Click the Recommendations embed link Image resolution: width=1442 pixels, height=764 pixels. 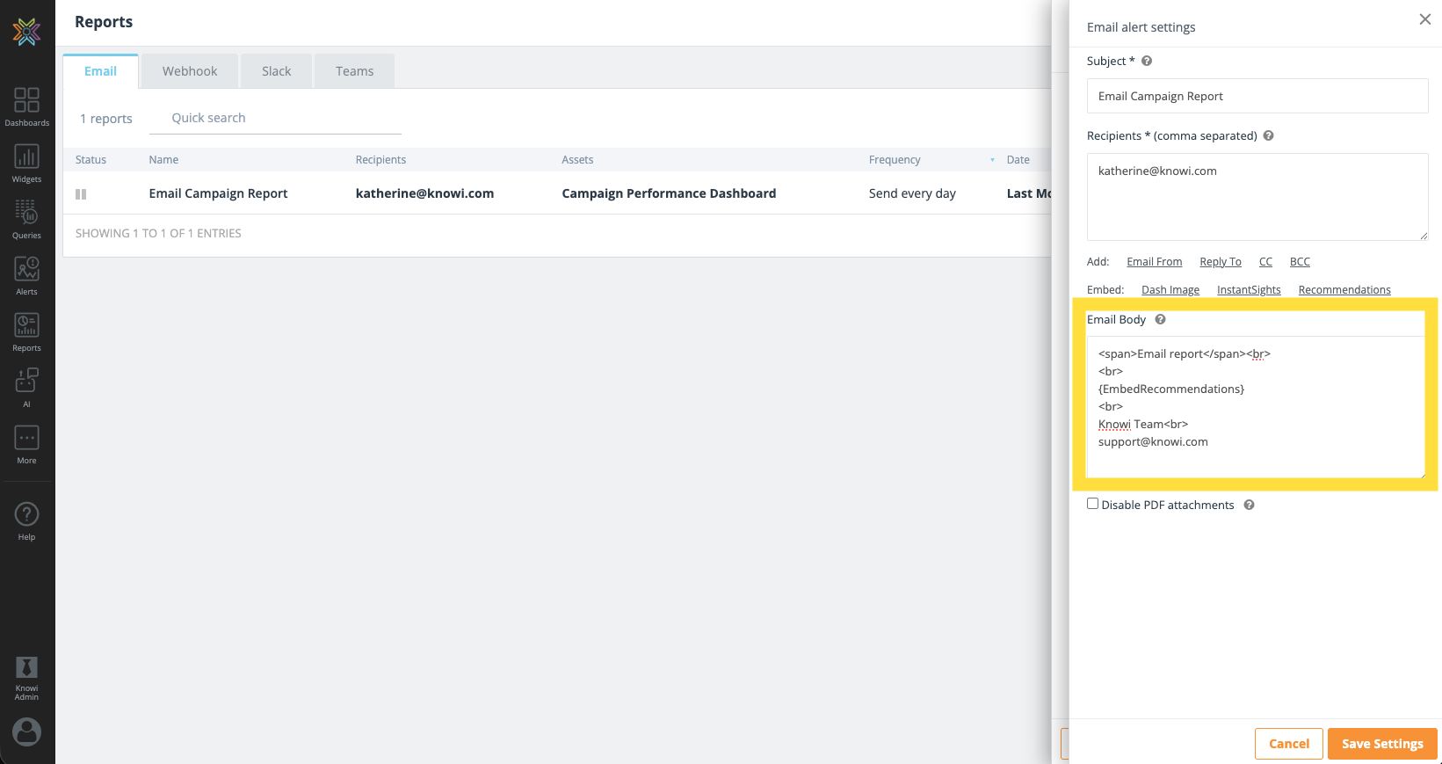tap(1344, 290)
